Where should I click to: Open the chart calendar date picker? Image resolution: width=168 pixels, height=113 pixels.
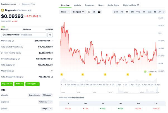click(155, 12)
